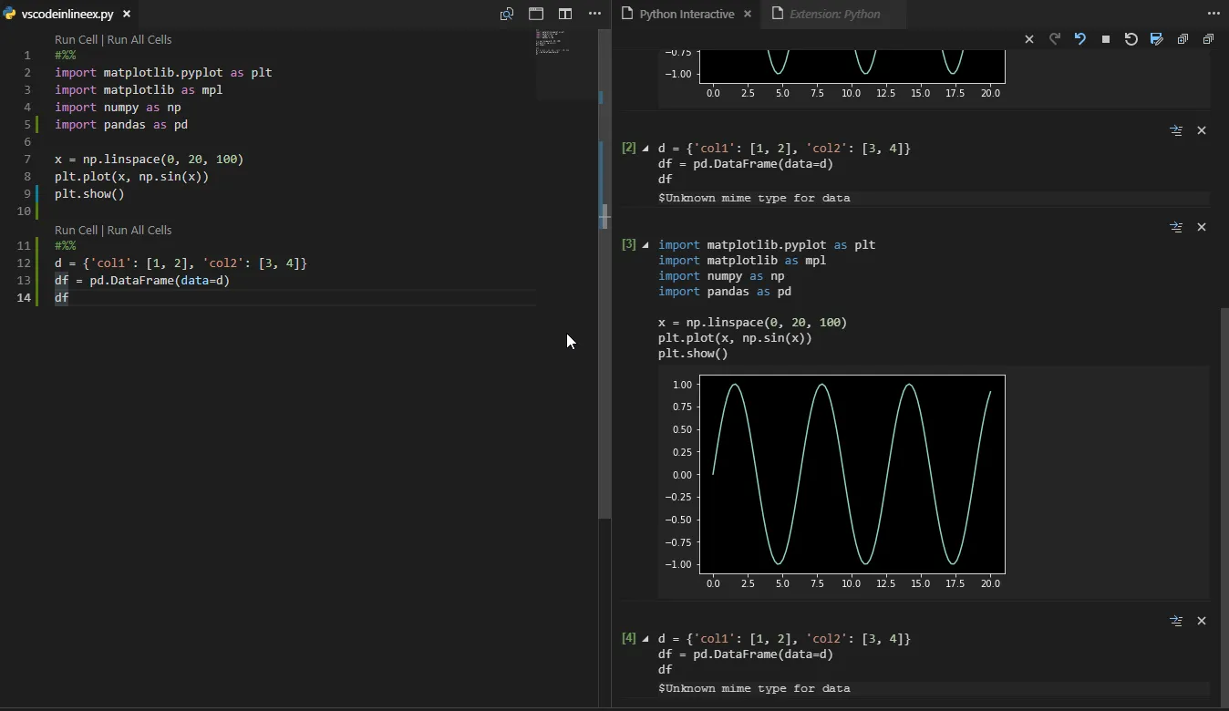Select the vscodeinlineex.py editor tab

click(x=67, y=14)
